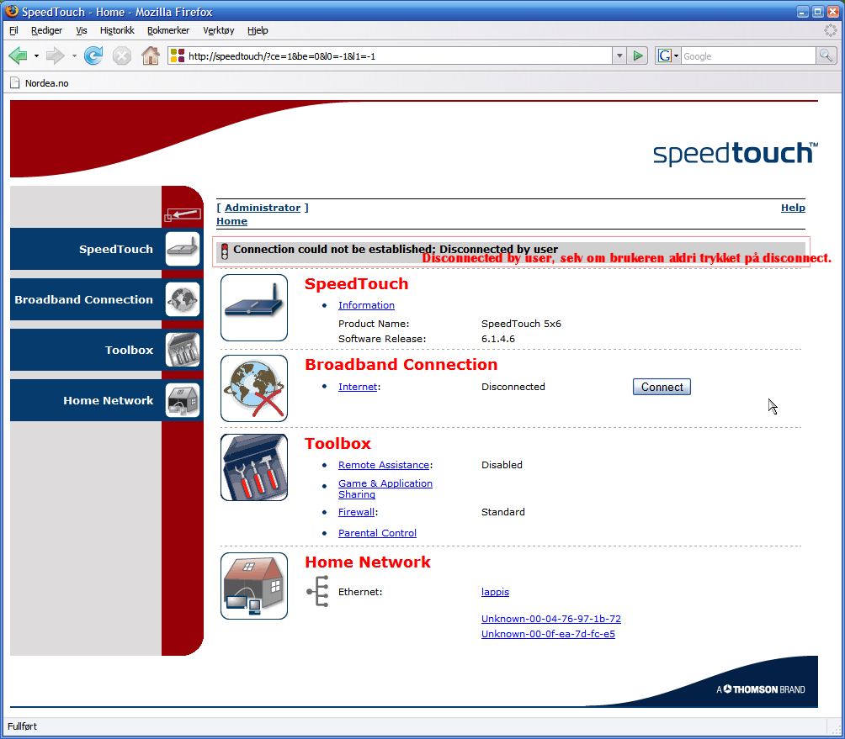Click the Ethernet network tree icon
This screenshot has width=845, height=739.
pyautogui.click(x=318, y=592)
